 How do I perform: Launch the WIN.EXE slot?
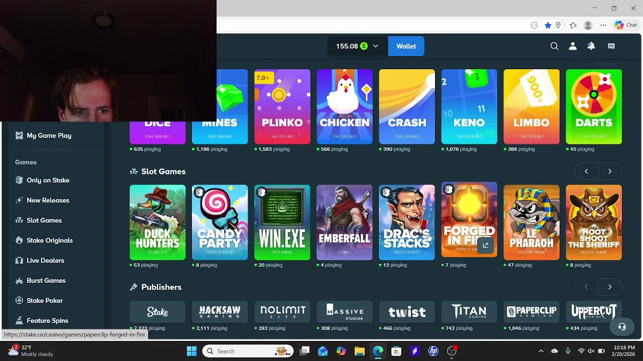[282, 223]
